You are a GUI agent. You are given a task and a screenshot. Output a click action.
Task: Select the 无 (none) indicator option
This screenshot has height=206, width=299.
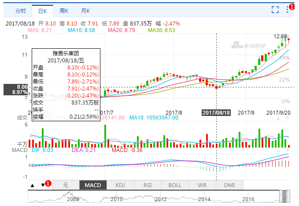pos(66,185)
